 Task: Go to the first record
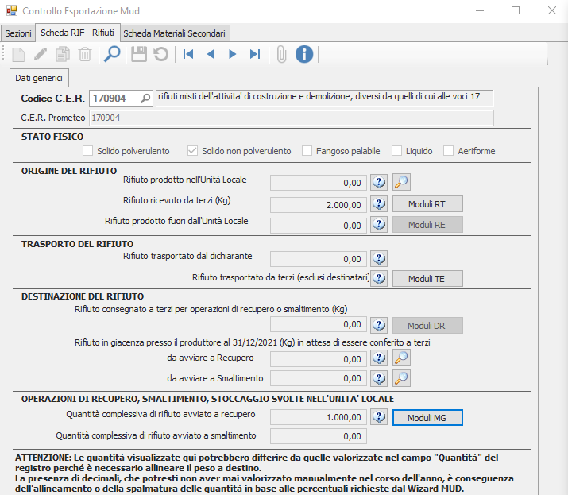(188, 54)
